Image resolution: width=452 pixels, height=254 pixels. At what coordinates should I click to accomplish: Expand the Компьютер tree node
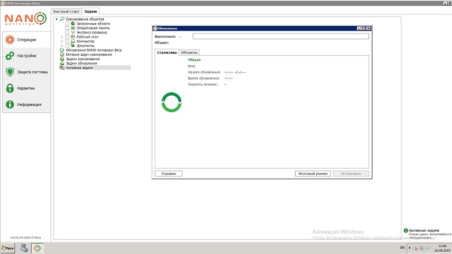click(x=62, y=41)
